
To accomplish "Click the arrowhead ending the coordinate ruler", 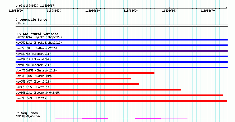I will click(x=227, y=8).
